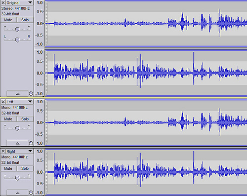Toggle the sync-lock clock icon on Original track
Viewport: 247px width, 196px height.
[x=31, y=94]
